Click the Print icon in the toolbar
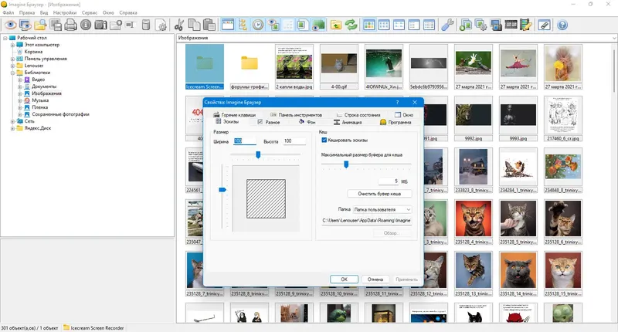The height and width of the screenshot is (332, 618). tap(70, 25)
